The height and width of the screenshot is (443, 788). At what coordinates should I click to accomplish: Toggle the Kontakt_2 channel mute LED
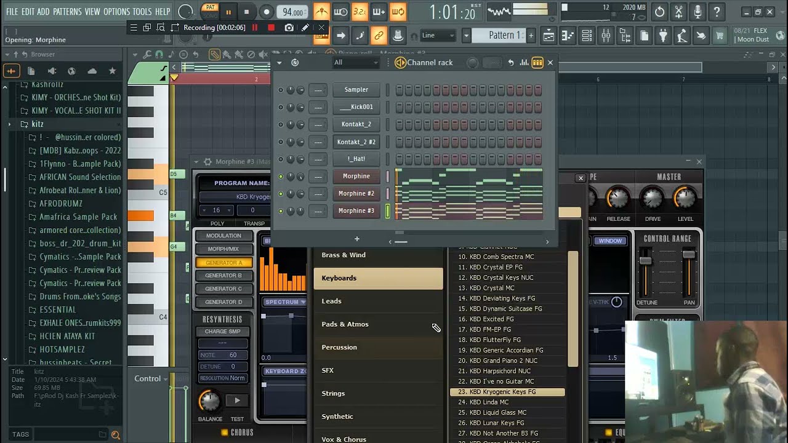click(281, 124)
